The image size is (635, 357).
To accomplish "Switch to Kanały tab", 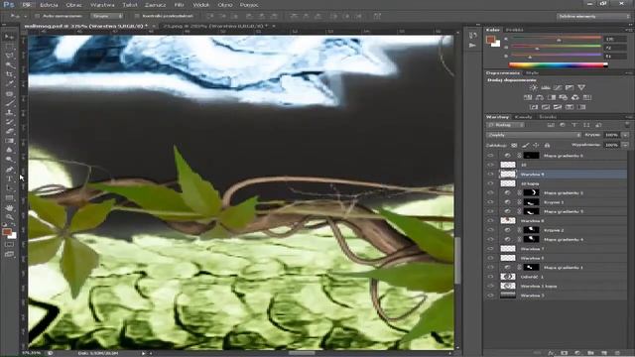I will click(x=523, y=117).
